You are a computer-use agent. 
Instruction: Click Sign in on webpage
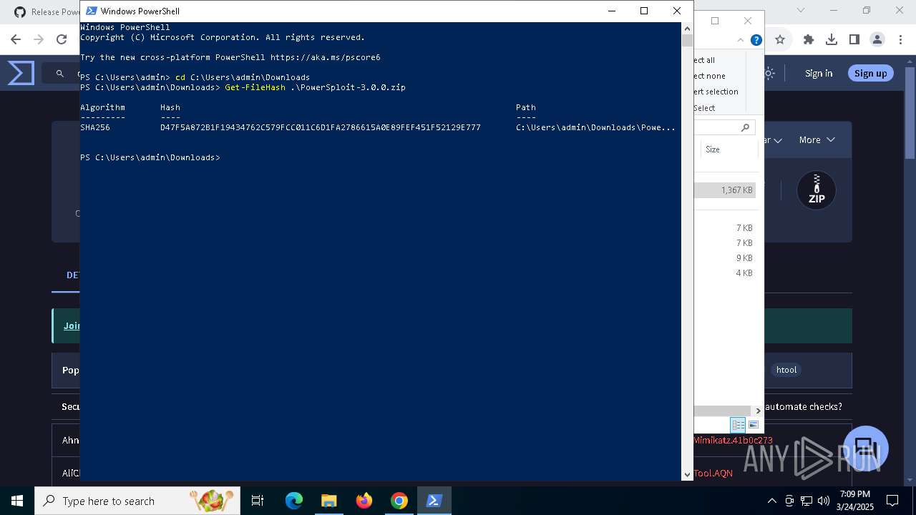point(819,73)
